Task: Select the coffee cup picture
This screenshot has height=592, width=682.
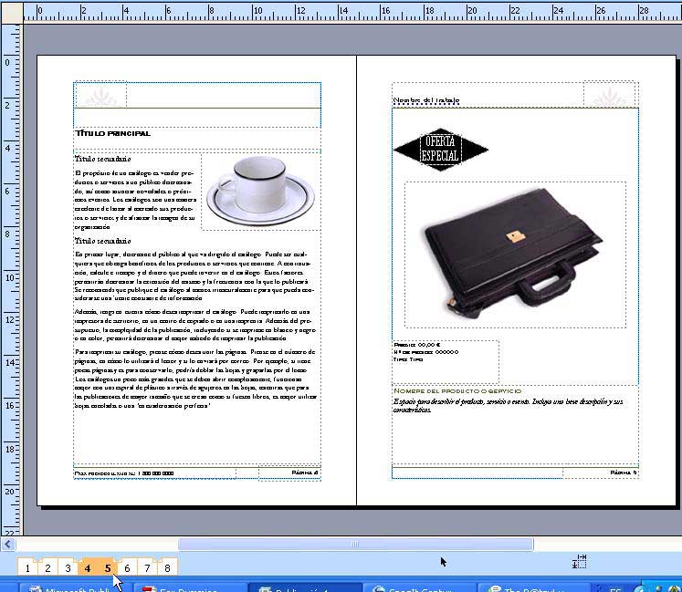Action: 260,191
